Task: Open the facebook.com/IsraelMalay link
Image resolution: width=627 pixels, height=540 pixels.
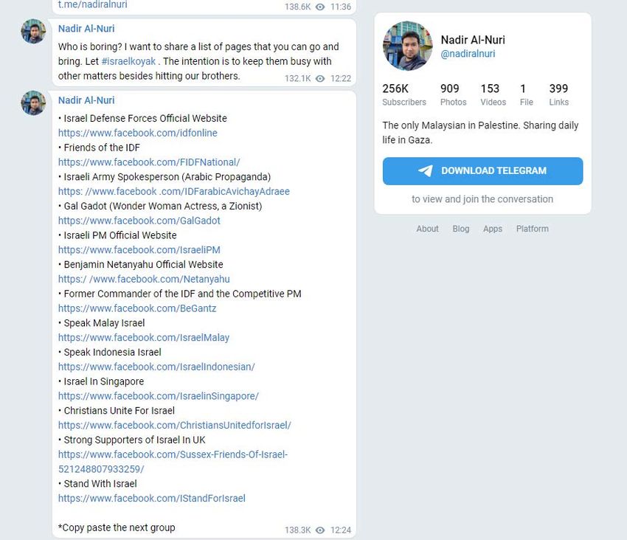Action: tap(144, 338)
